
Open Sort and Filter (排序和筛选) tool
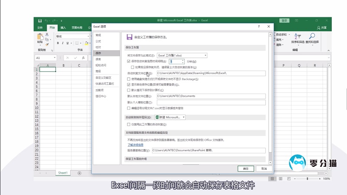[298, 39]
